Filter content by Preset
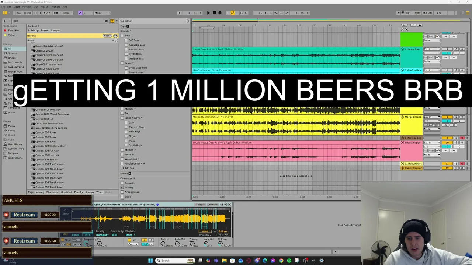 (45, 31)
